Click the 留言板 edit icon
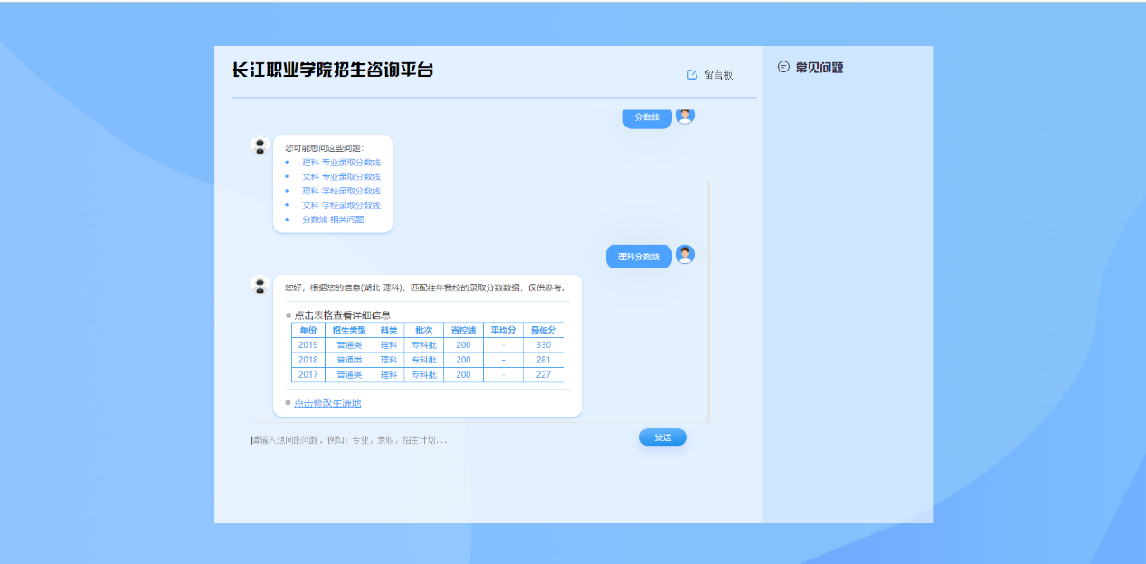 point(693,75)
